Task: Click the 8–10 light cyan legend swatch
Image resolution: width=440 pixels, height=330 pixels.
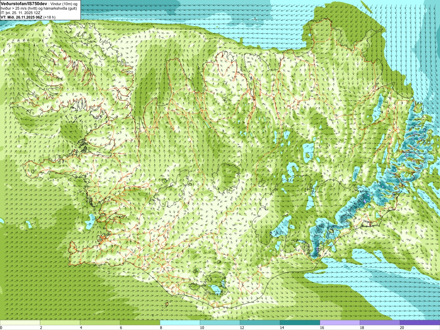Action: click(180, 323)
